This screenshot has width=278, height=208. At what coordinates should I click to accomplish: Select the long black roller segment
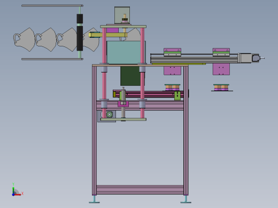click(80, 38)
